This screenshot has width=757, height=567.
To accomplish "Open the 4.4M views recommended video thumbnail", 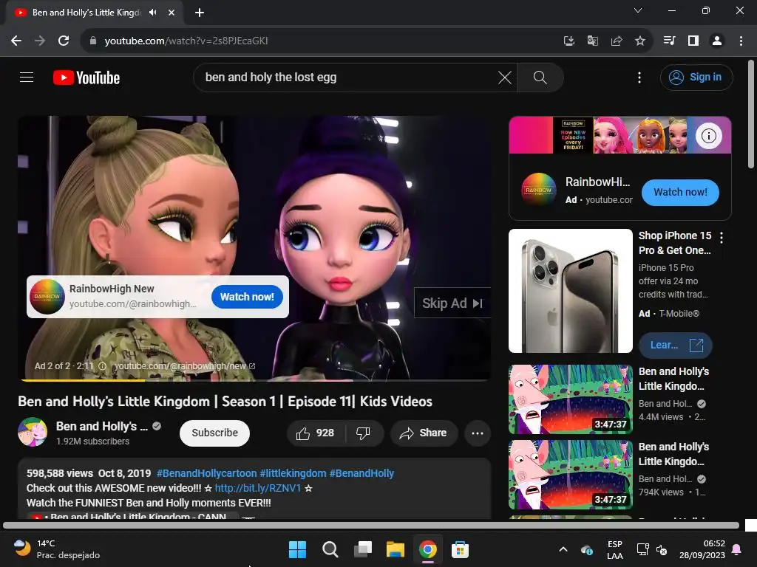I will 570,399.
